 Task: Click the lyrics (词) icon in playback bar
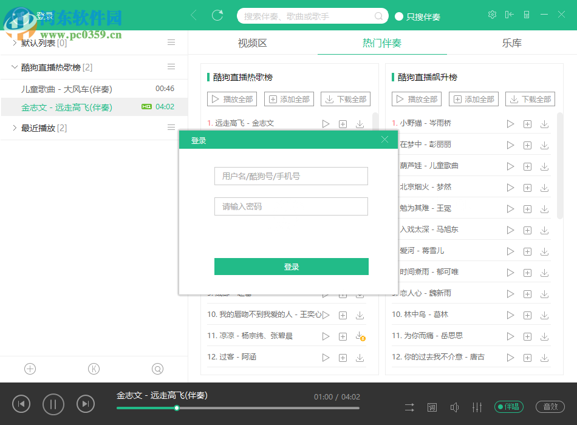[432, 407]
